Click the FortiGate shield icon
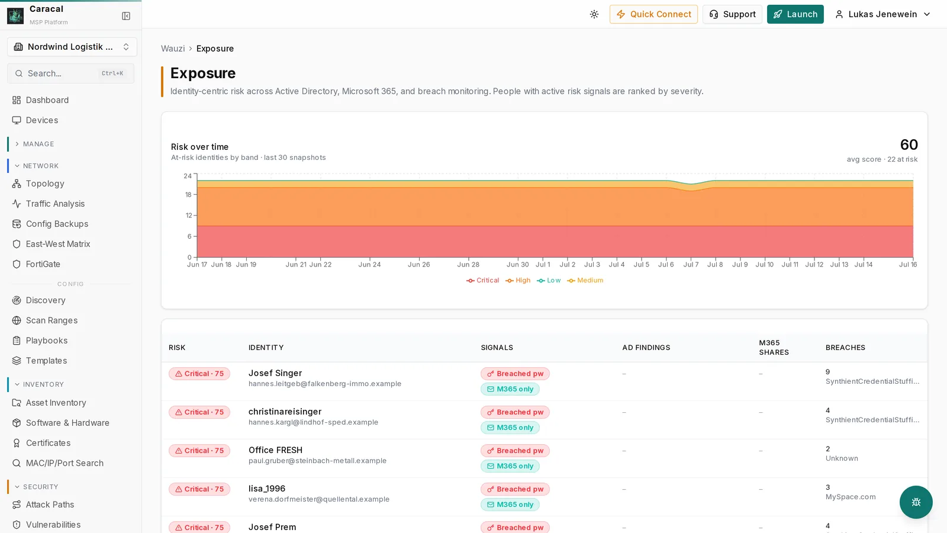 [17, 264]
